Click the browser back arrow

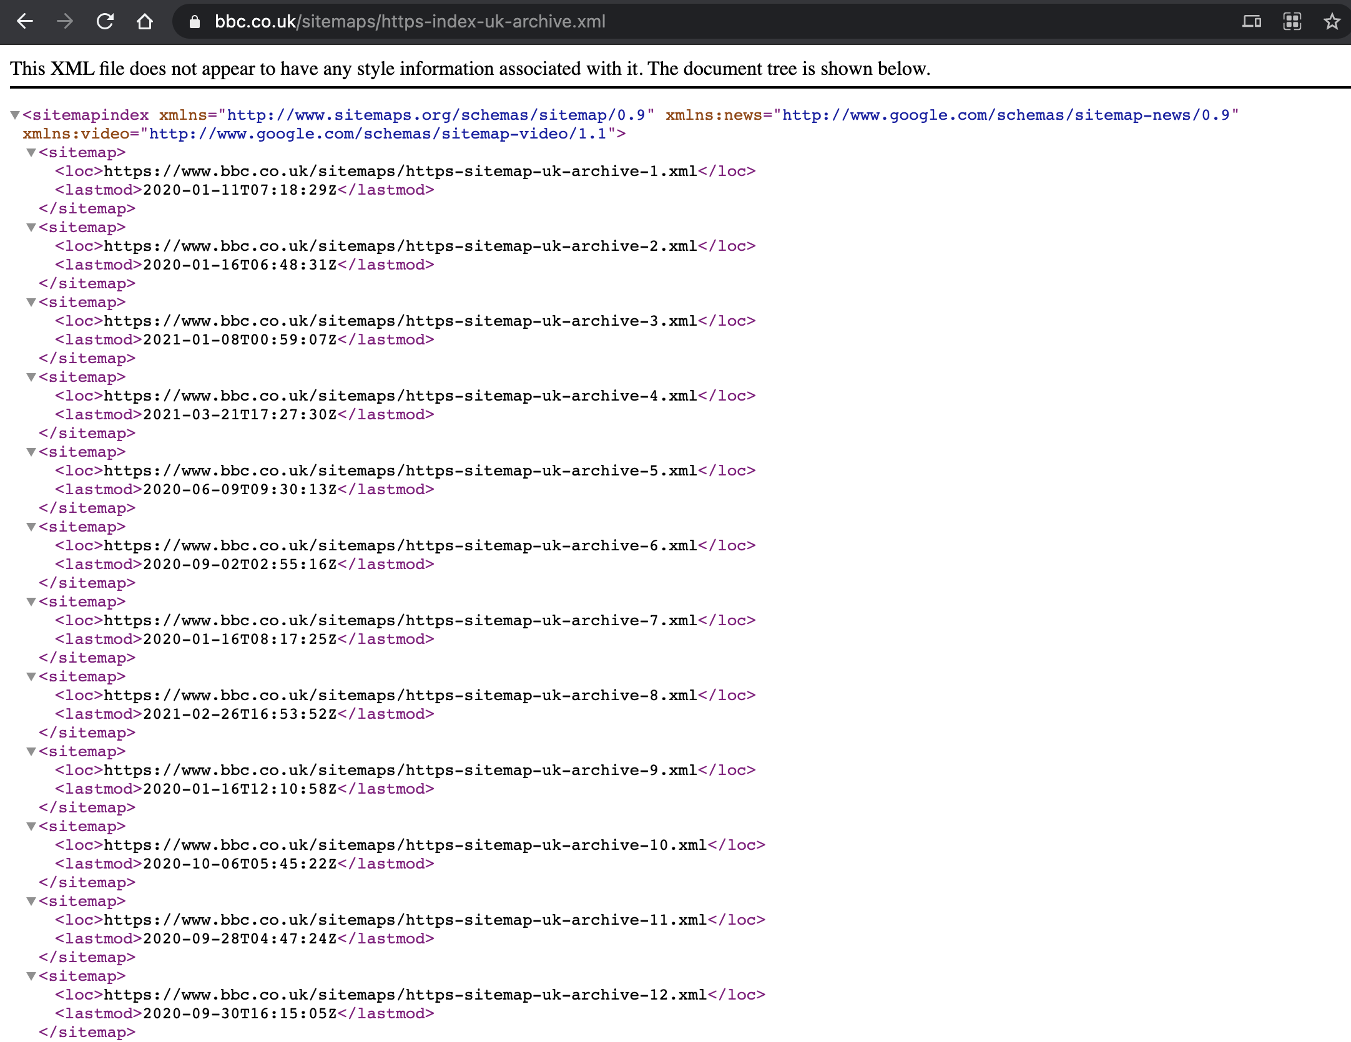click(x=25, y=22)
